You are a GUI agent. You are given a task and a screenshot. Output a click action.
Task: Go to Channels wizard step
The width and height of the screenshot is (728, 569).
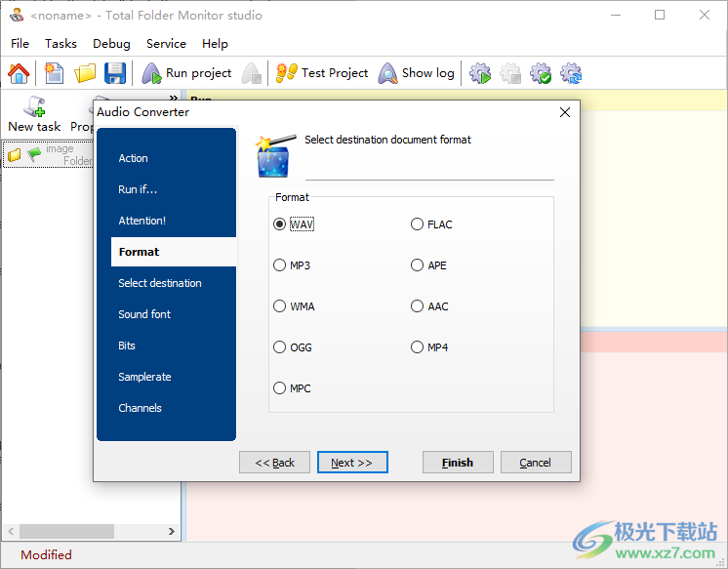point(140,408)
